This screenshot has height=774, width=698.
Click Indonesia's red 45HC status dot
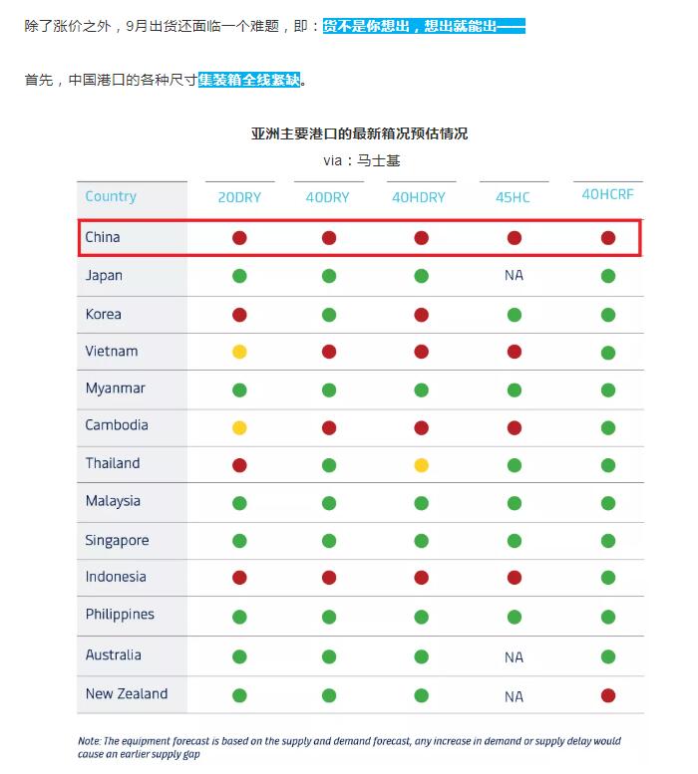[x=514, y=578]
